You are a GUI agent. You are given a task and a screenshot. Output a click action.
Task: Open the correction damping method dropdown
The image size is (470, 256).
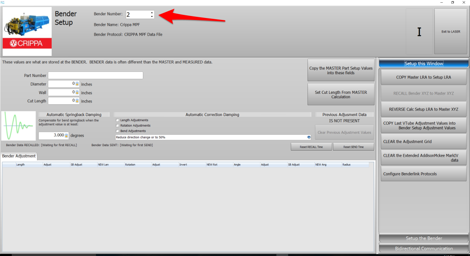[309, 138]
